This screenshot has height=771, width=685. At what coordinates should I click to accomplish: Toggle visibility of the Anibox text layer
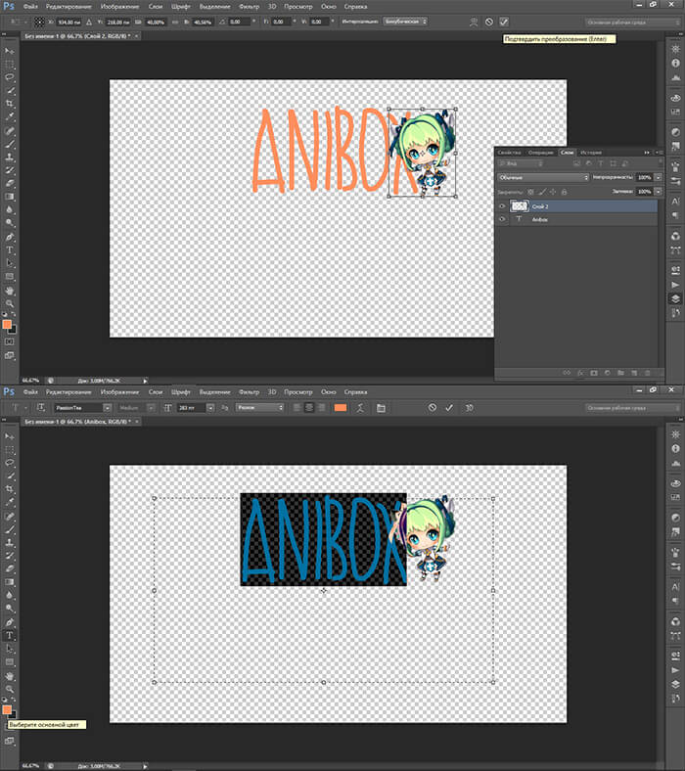point(502,220)
